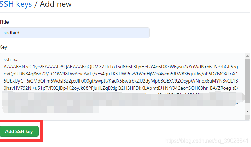Click the Add SSH key button
This screenshot has height=147, width=251.
click(19, 131)
